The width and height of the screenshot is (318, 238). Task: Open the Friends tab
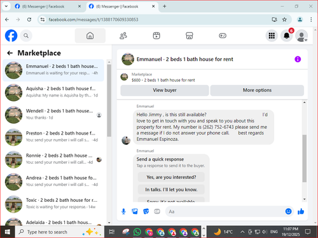123,36
